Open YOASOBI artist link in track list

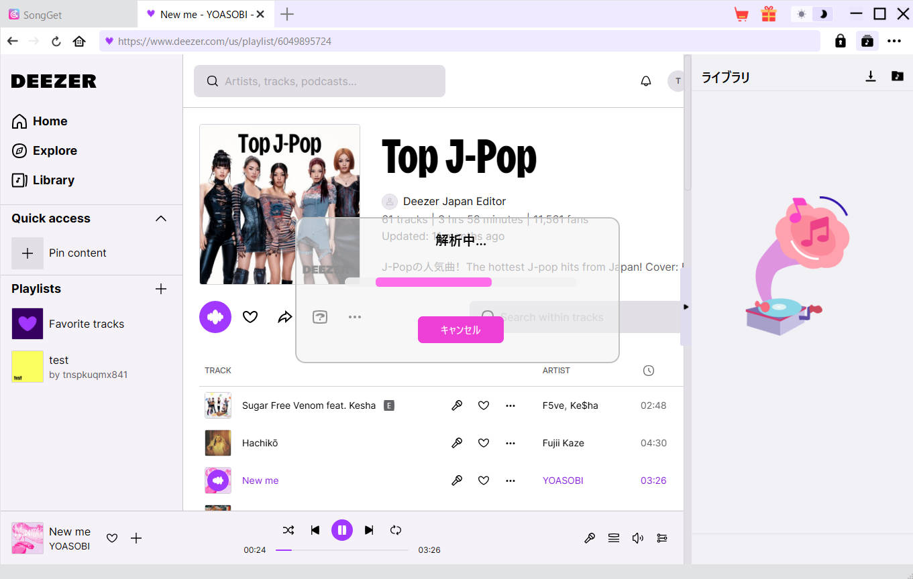click(x=563, y=480)
